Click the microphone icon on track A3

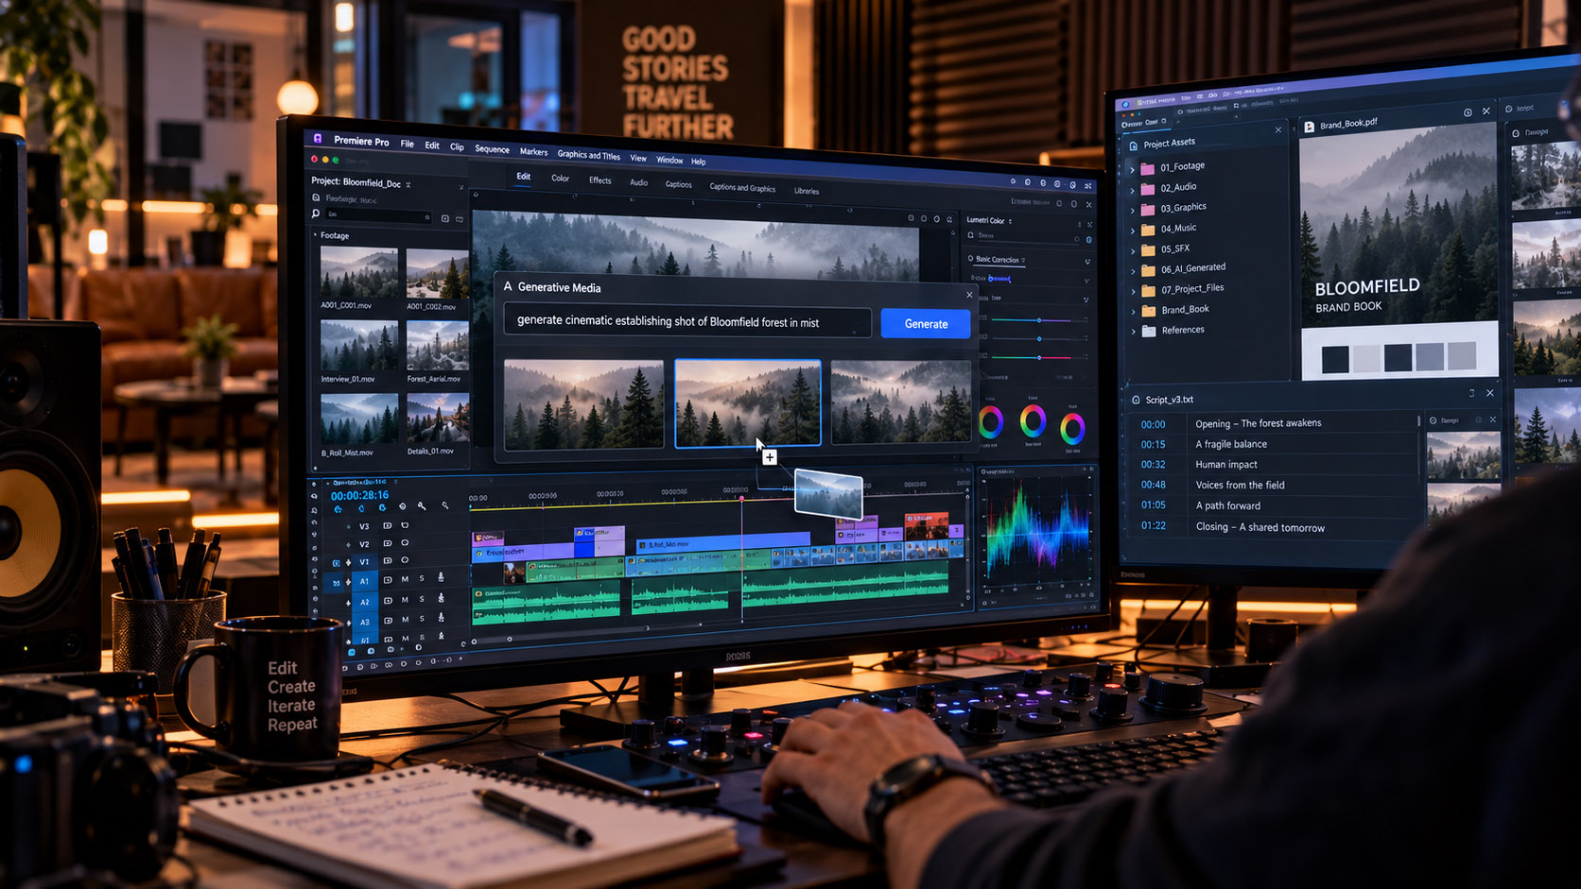441,620
